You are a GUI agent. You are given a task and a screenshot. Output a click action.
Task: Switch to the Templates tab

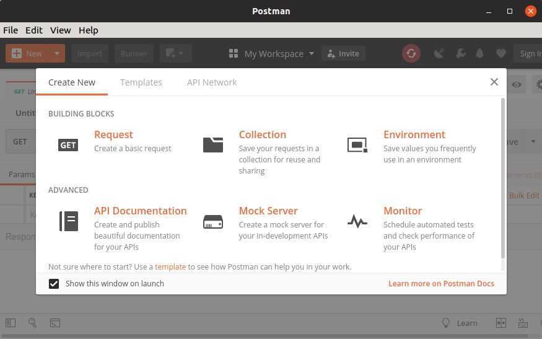[x=141, y=82]
